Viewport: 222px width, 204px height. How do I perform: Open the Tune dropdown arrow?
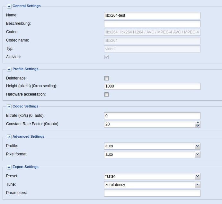pos(198,185)
